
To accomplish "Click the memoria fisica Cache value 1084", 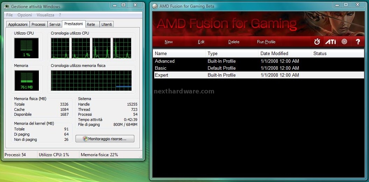I will [x=64, y=109].
